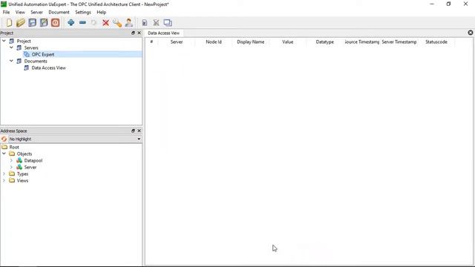Image resolution: width=475 pixels, height=267 pixels.
Task: Sort by Display Name column header
Action: (x=251, y=42)
